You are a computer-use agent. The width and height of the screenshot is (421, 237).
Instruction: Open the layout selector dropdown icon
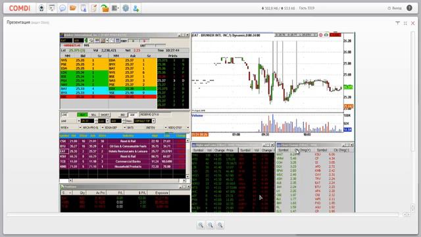click(x=115, y=8)
